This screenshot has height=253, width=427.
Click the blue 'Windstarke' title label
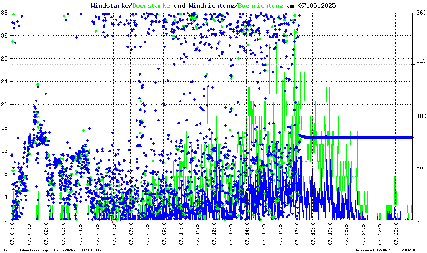(111, 5)
